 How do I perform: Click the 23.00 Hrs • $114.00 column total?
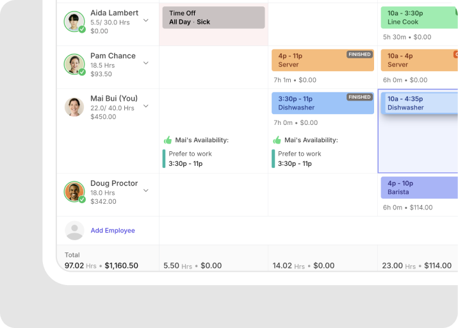417,265
